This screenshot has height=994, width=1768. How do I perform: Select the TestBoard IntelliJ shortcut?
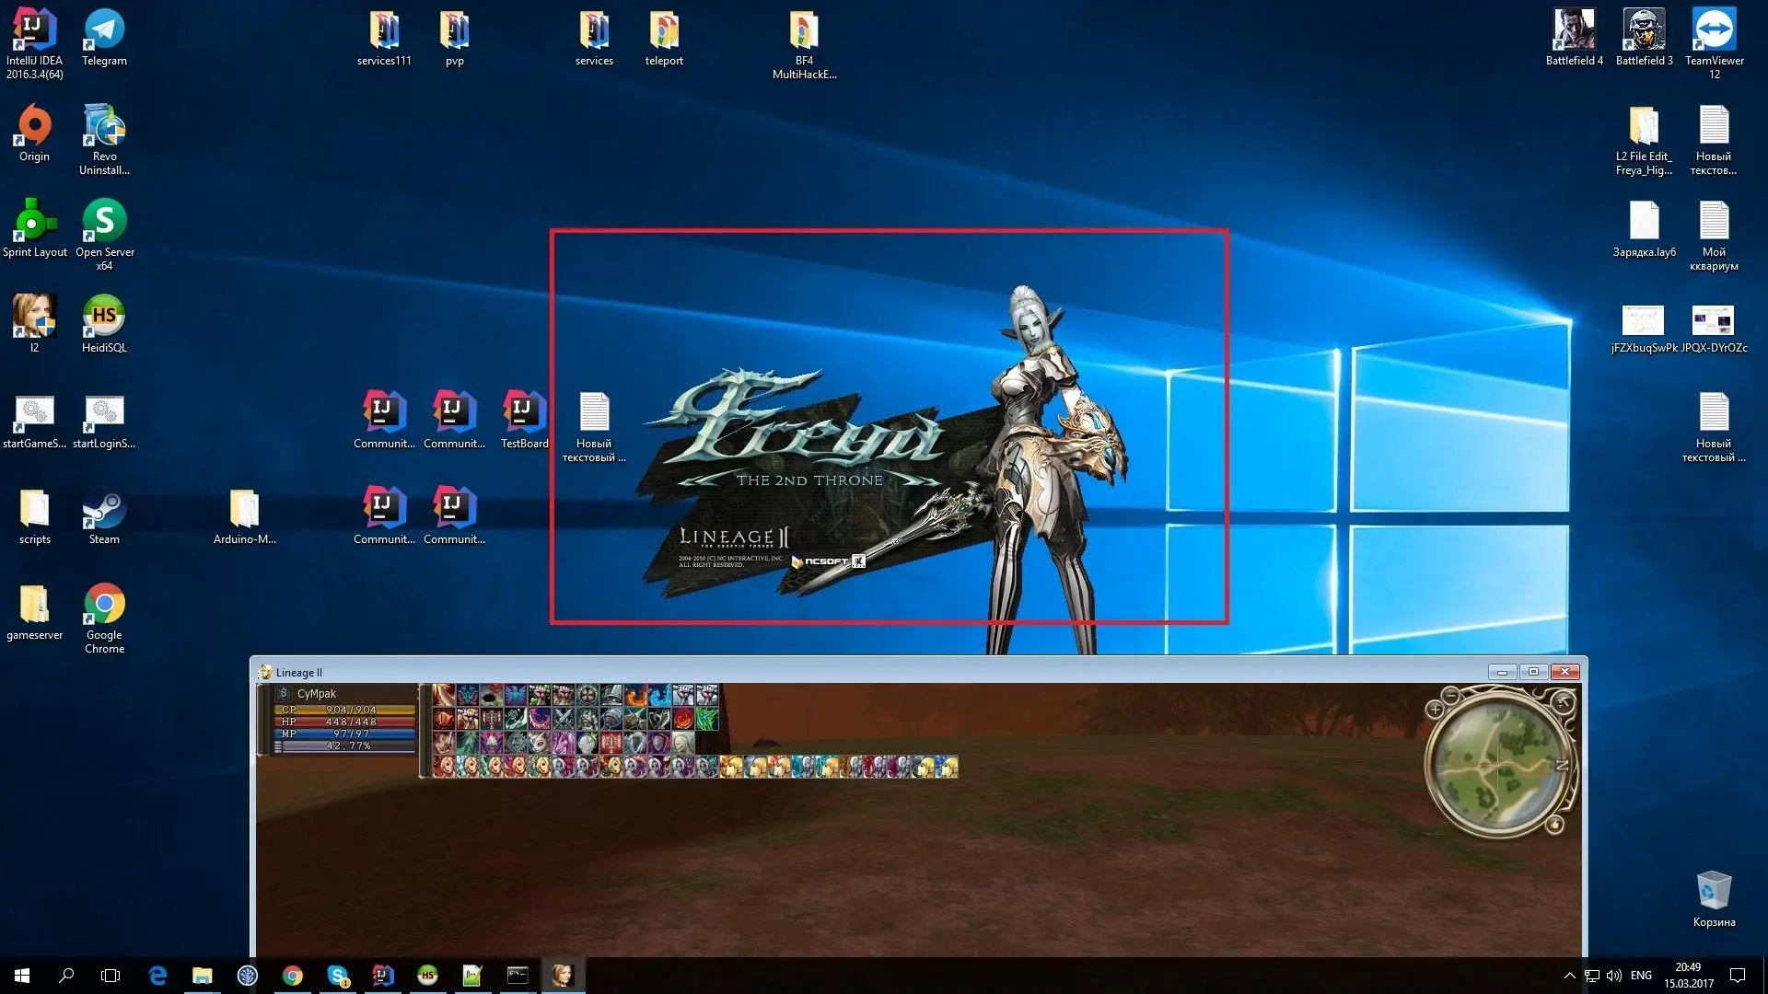(x=524, y=420)
